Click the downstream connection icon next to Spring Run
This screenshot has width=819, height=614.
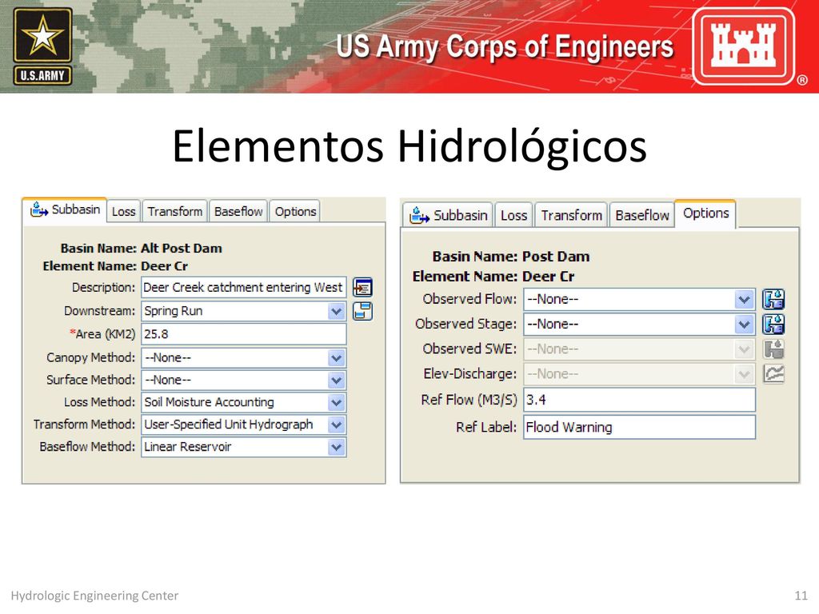tap(362, 311)
